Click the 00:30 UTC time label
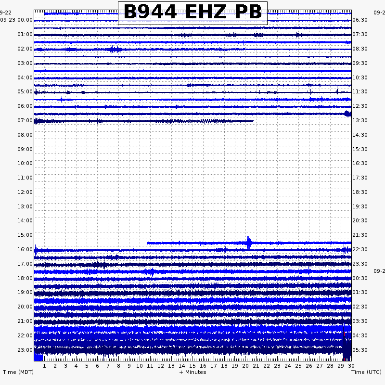 point(360,278)
